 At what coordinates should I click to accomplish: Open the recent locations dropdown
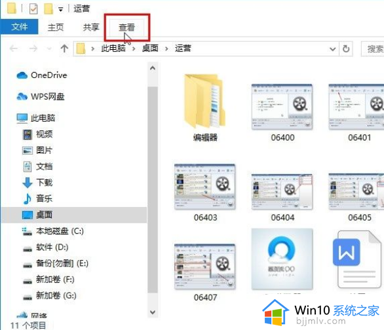click(x=49, y=48)
